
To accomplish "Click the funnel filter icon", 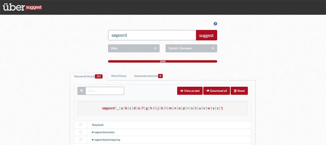I will pyautogui.click(x=81, y=91).
